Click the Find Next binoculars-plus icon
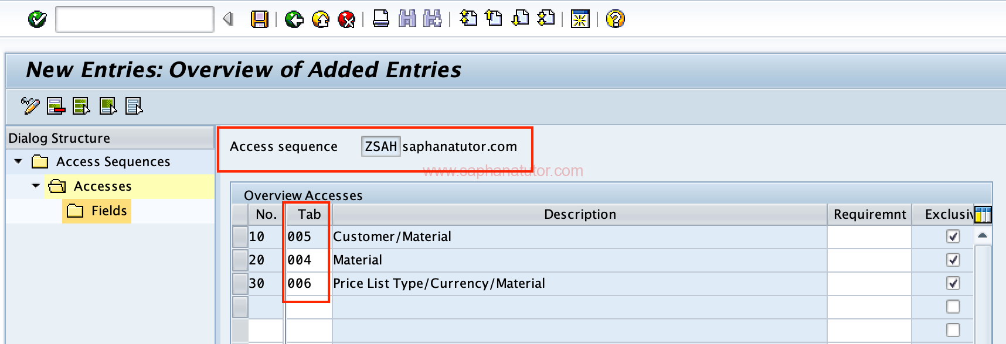Image resolution: width=1006 pixels, height=344 pixels. coord(433,19)
